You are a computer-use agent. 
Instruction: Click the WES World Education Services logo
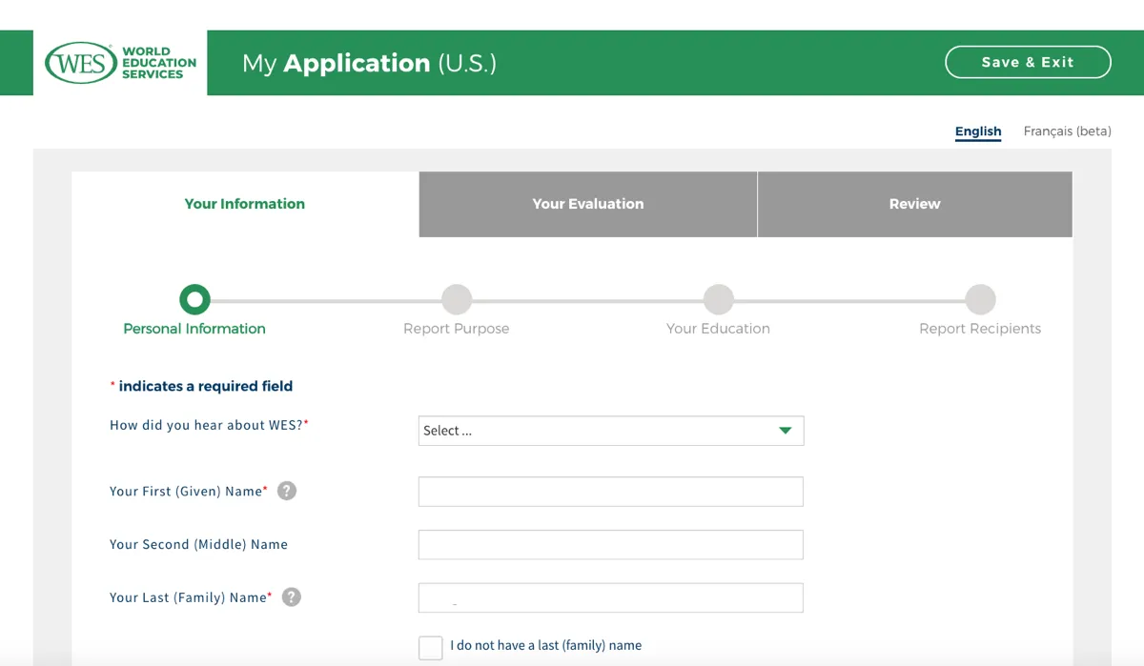click(x=120, y=63)
